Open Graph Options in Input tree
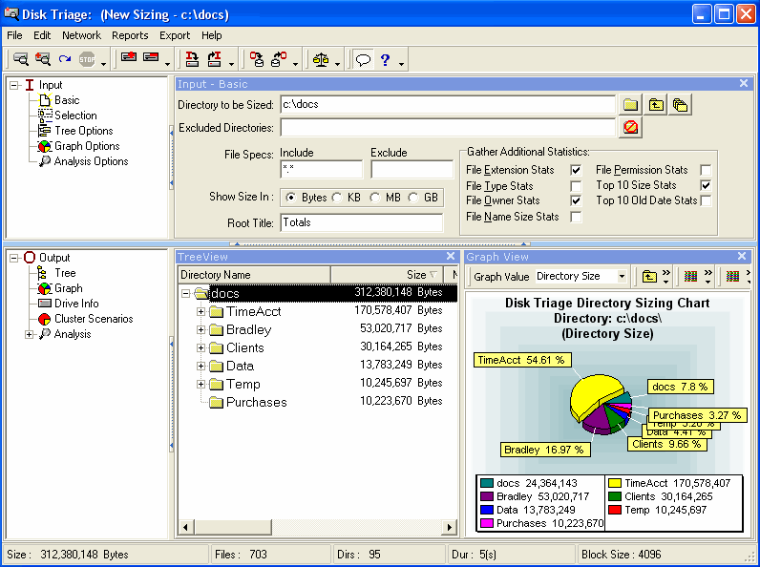This screenshot has width=760, height=567. [x=87, y=146]
